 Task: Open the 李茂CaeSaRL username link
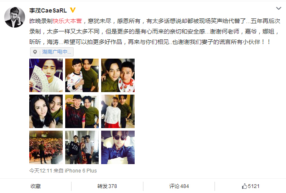(x=48, y=10)
